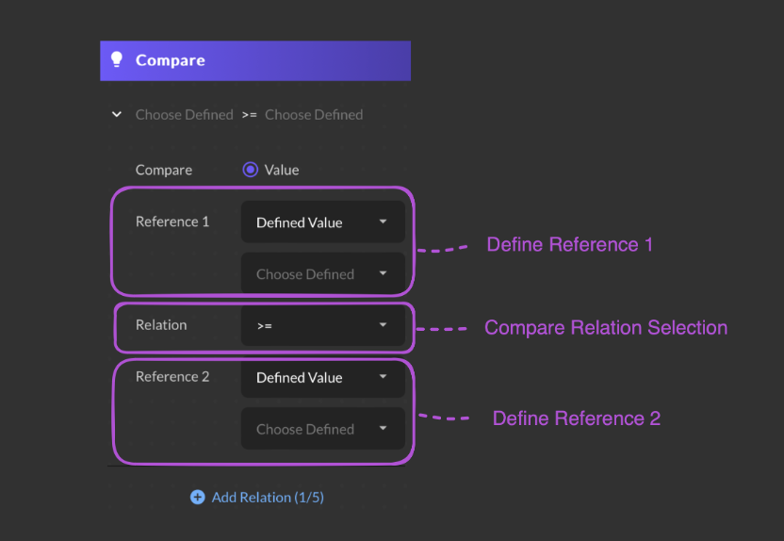
Task: Click last Choose Defined in summary row
Action: coord(314,115)
